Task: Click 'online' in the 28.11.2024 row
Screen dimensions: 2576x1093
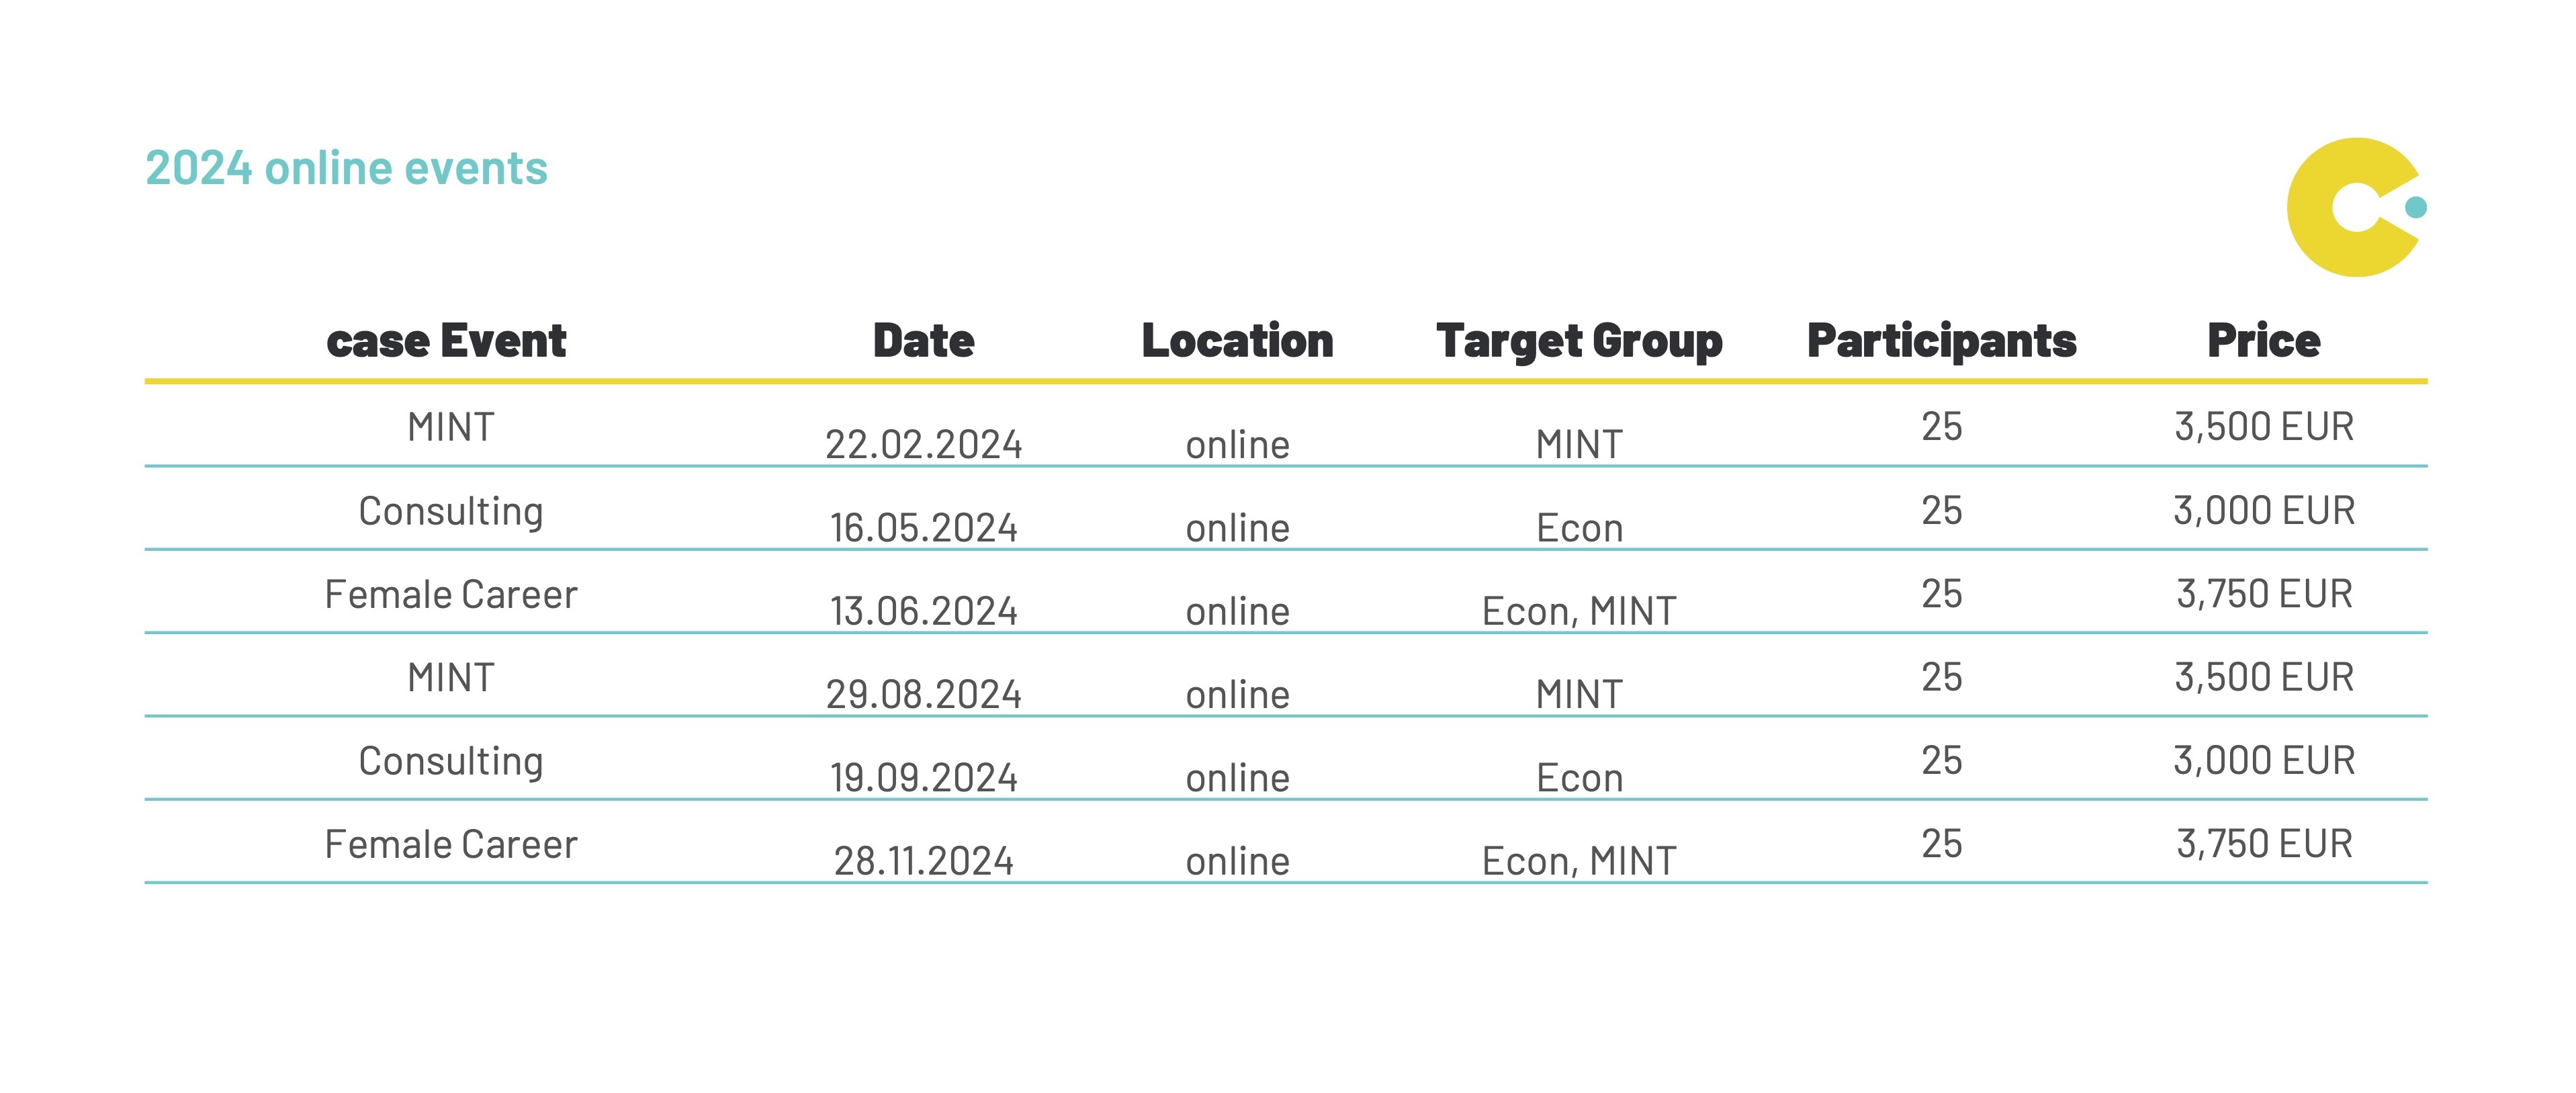Action: [1237, 860]
